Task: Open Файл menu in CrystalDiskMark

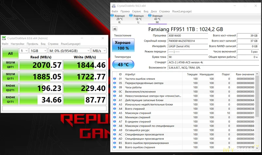Action: pos(5,44)
